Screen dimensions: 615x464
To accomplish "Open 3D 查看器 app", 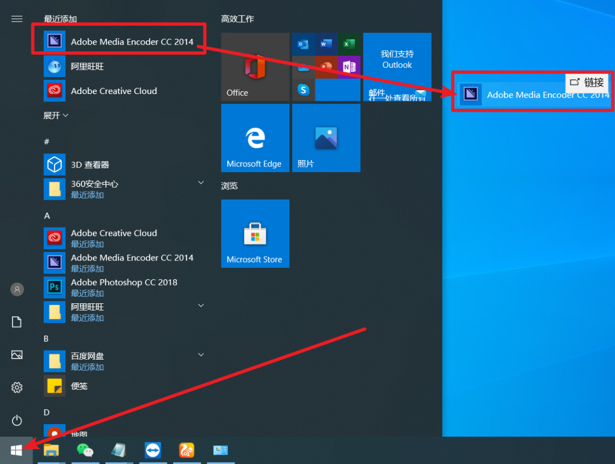I will (x=124, y=165).
